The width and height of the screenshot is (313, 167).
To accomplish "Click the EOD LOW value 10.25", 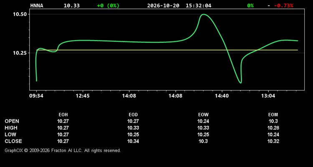I will tap(133, 134).
